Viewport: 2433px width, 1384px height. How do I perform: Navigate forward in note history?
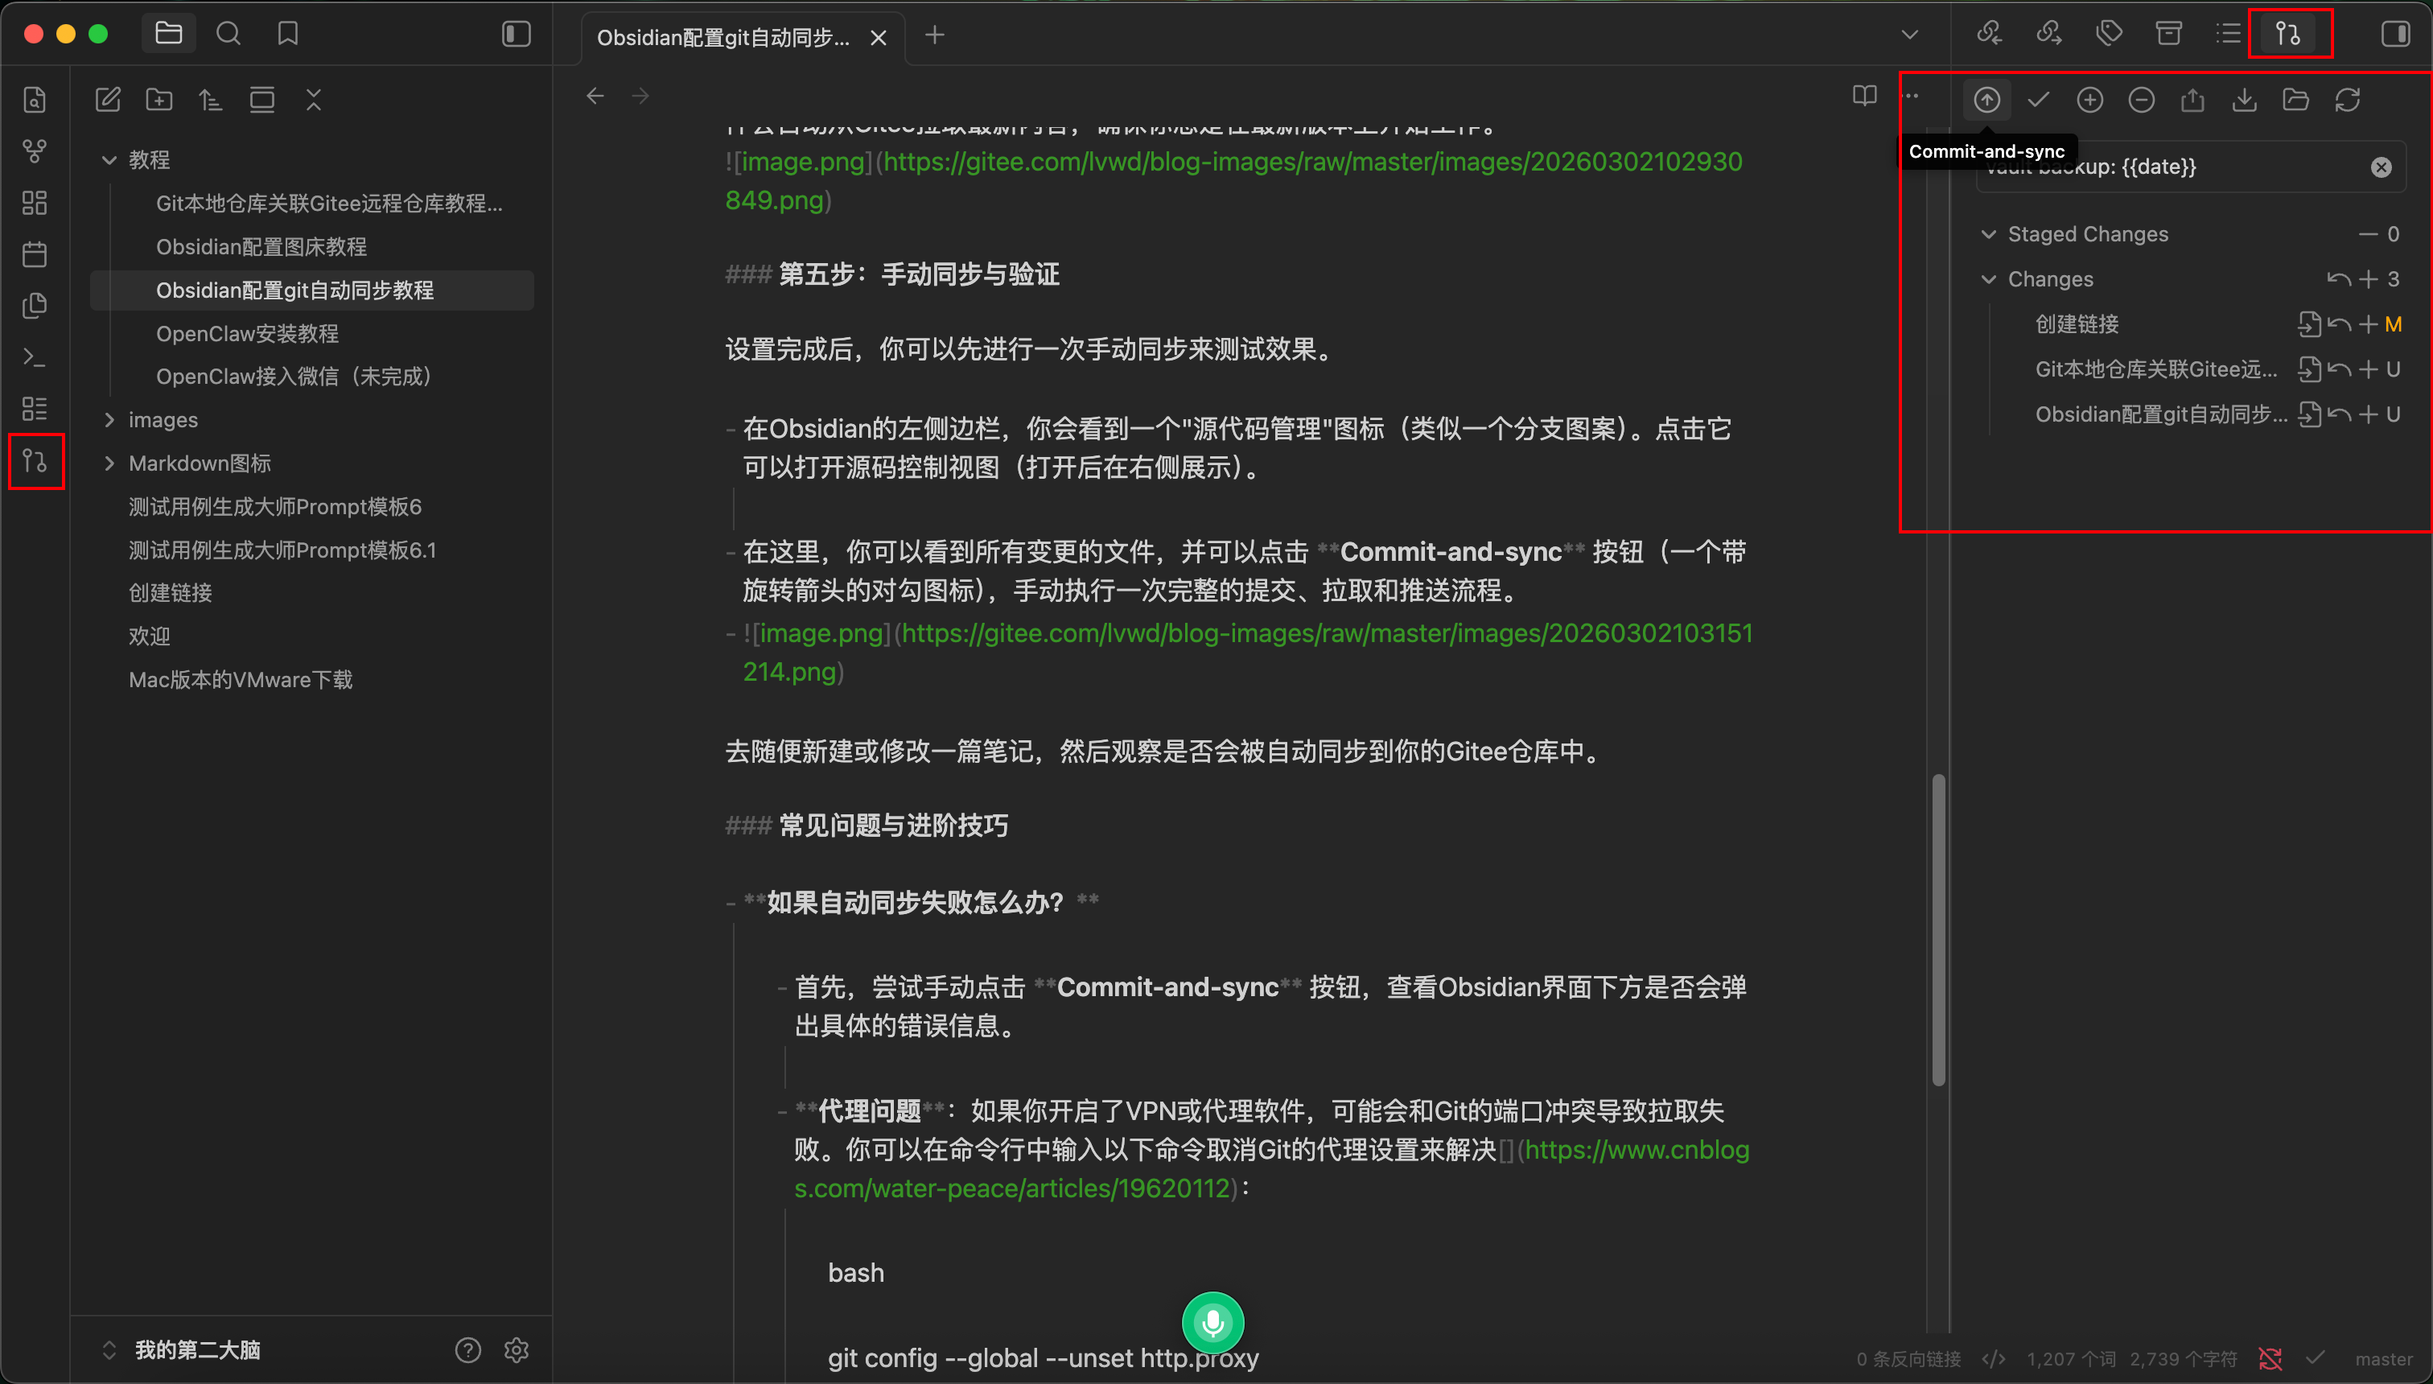640,96
